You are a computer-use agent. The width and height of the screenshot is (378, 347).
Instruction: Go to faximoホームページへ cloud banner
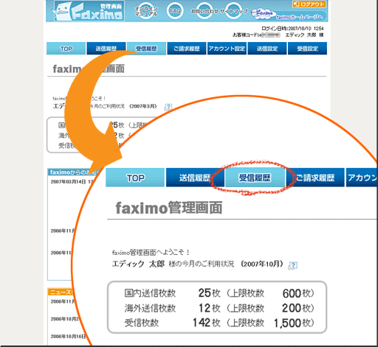(x=289, y=15)
